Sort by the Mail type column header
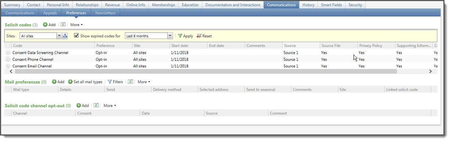 point(34,89)
